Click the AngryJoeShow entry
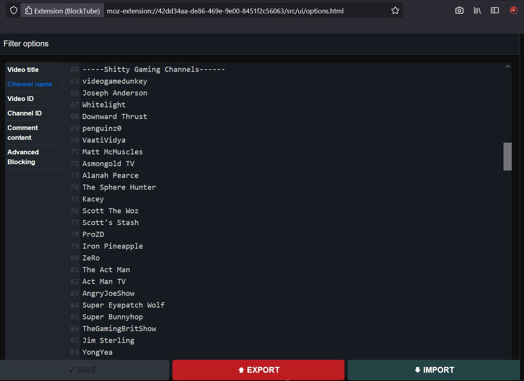This screenshot has width=524, height=381. coord(108,293)
